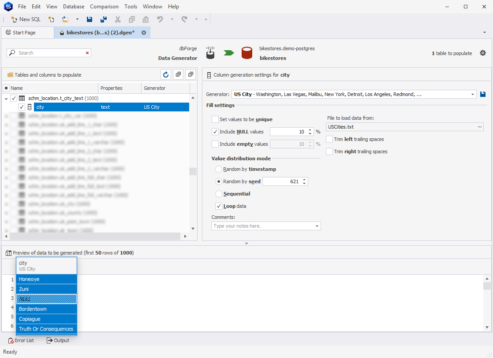Select Random by timestamp mode
Viewport: 493px width, 358px height.
(x=219, y=169)
